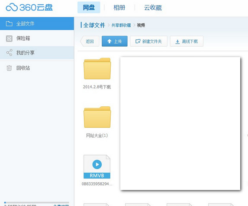Click the download arrow icon on 离线下载
The width and height of the screenshot is (248, 206).
coord(177,41)
